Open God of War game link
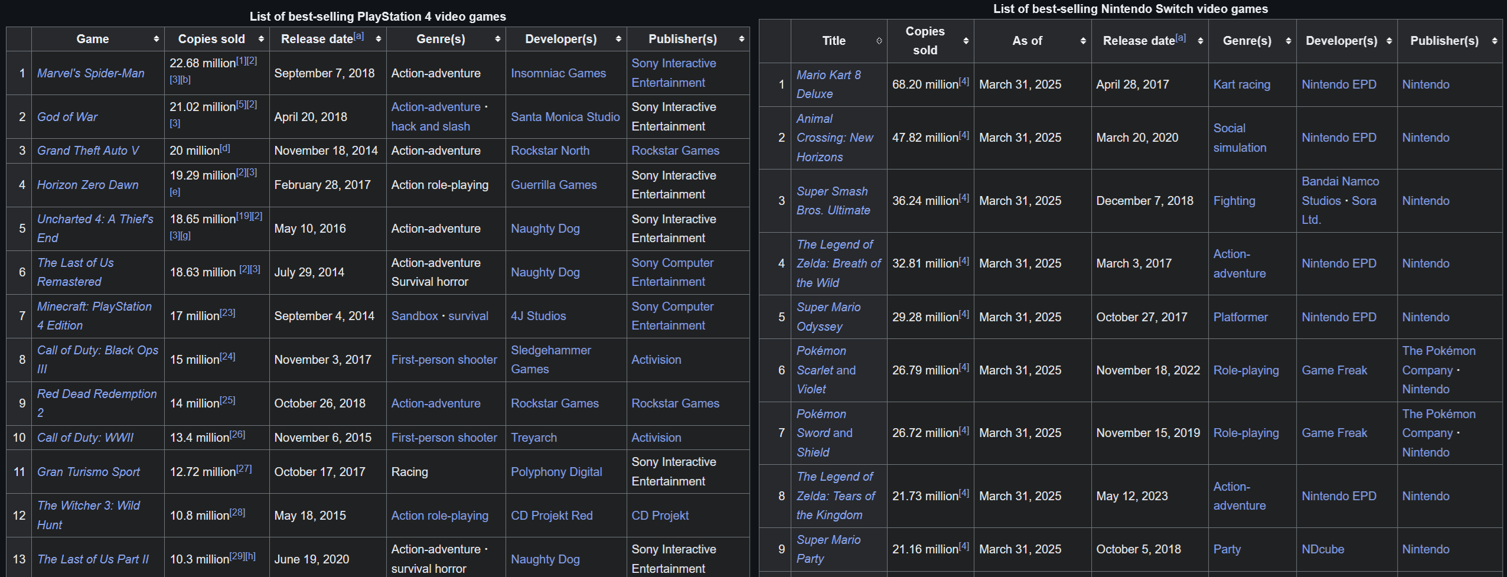Screen dimensions: 1507x577 (x=67, y=117)
